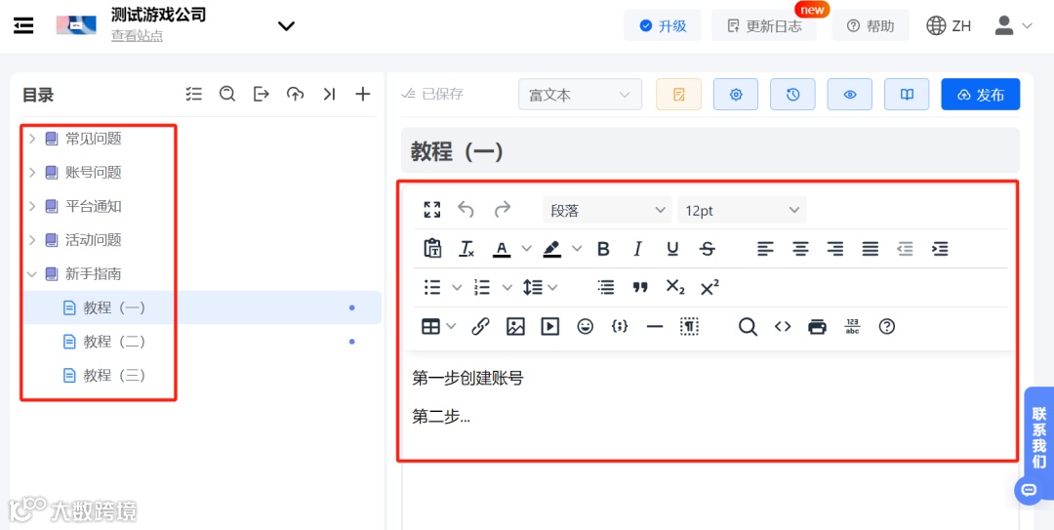1054x530 pixels.
Task: Open the 12pt font size dropdown
Action: click(x=742, y=211)
